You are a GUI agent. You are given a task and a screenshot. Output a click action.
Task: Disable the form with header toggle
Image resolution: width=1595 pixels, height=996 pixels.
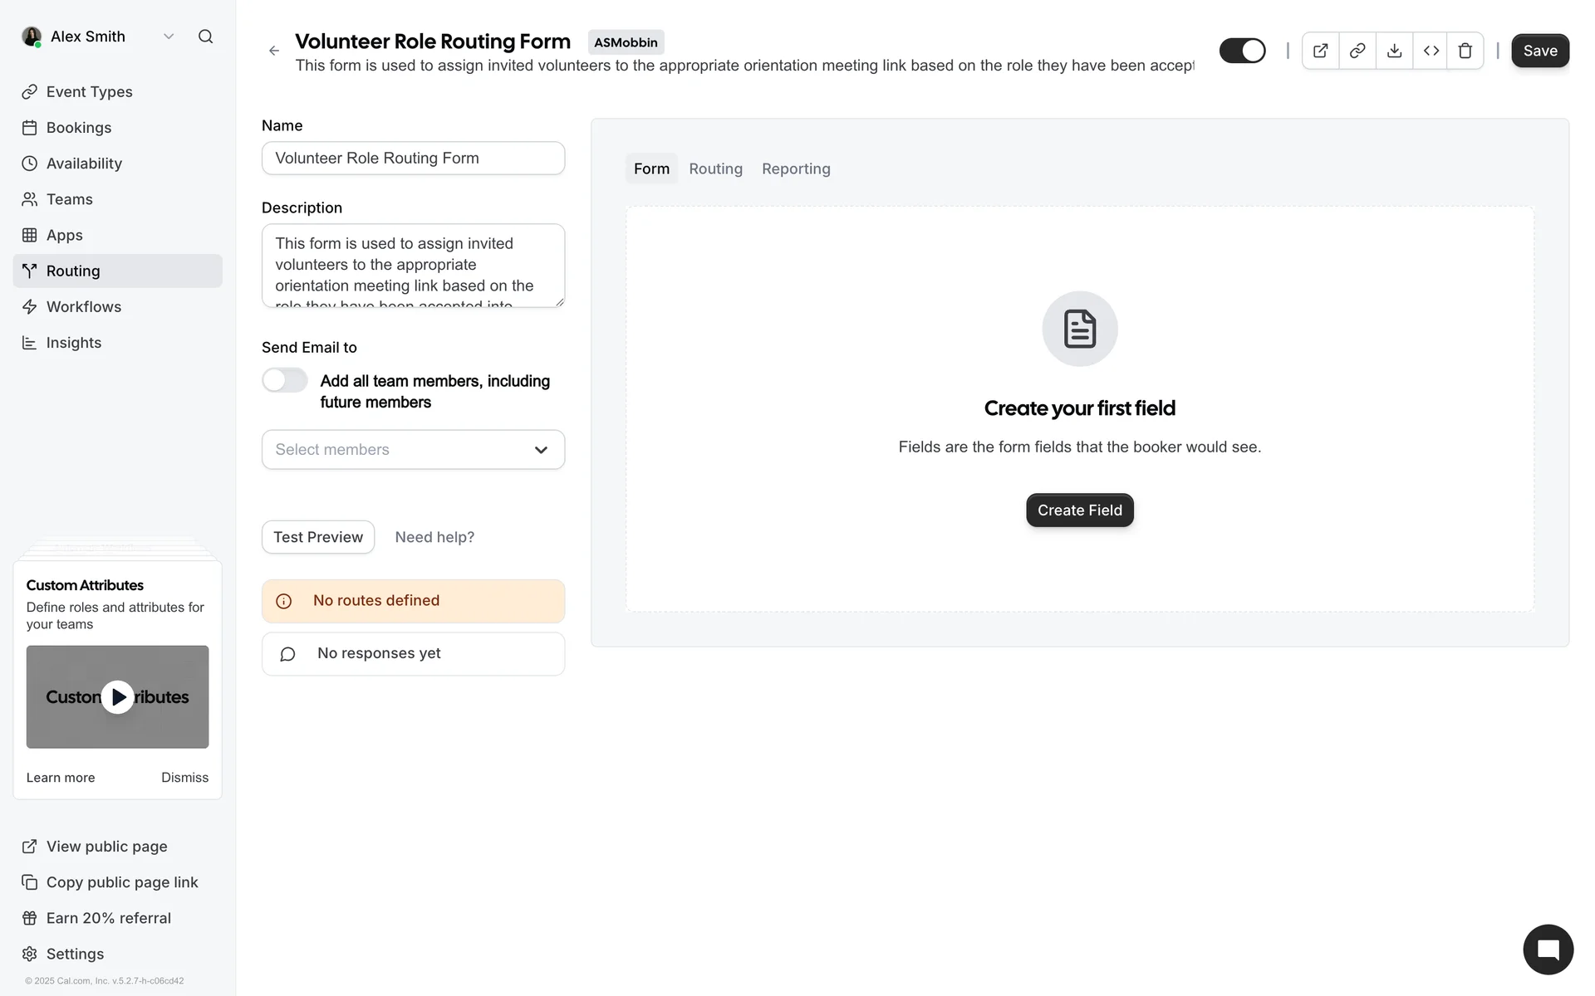[x=1242, y=51]
